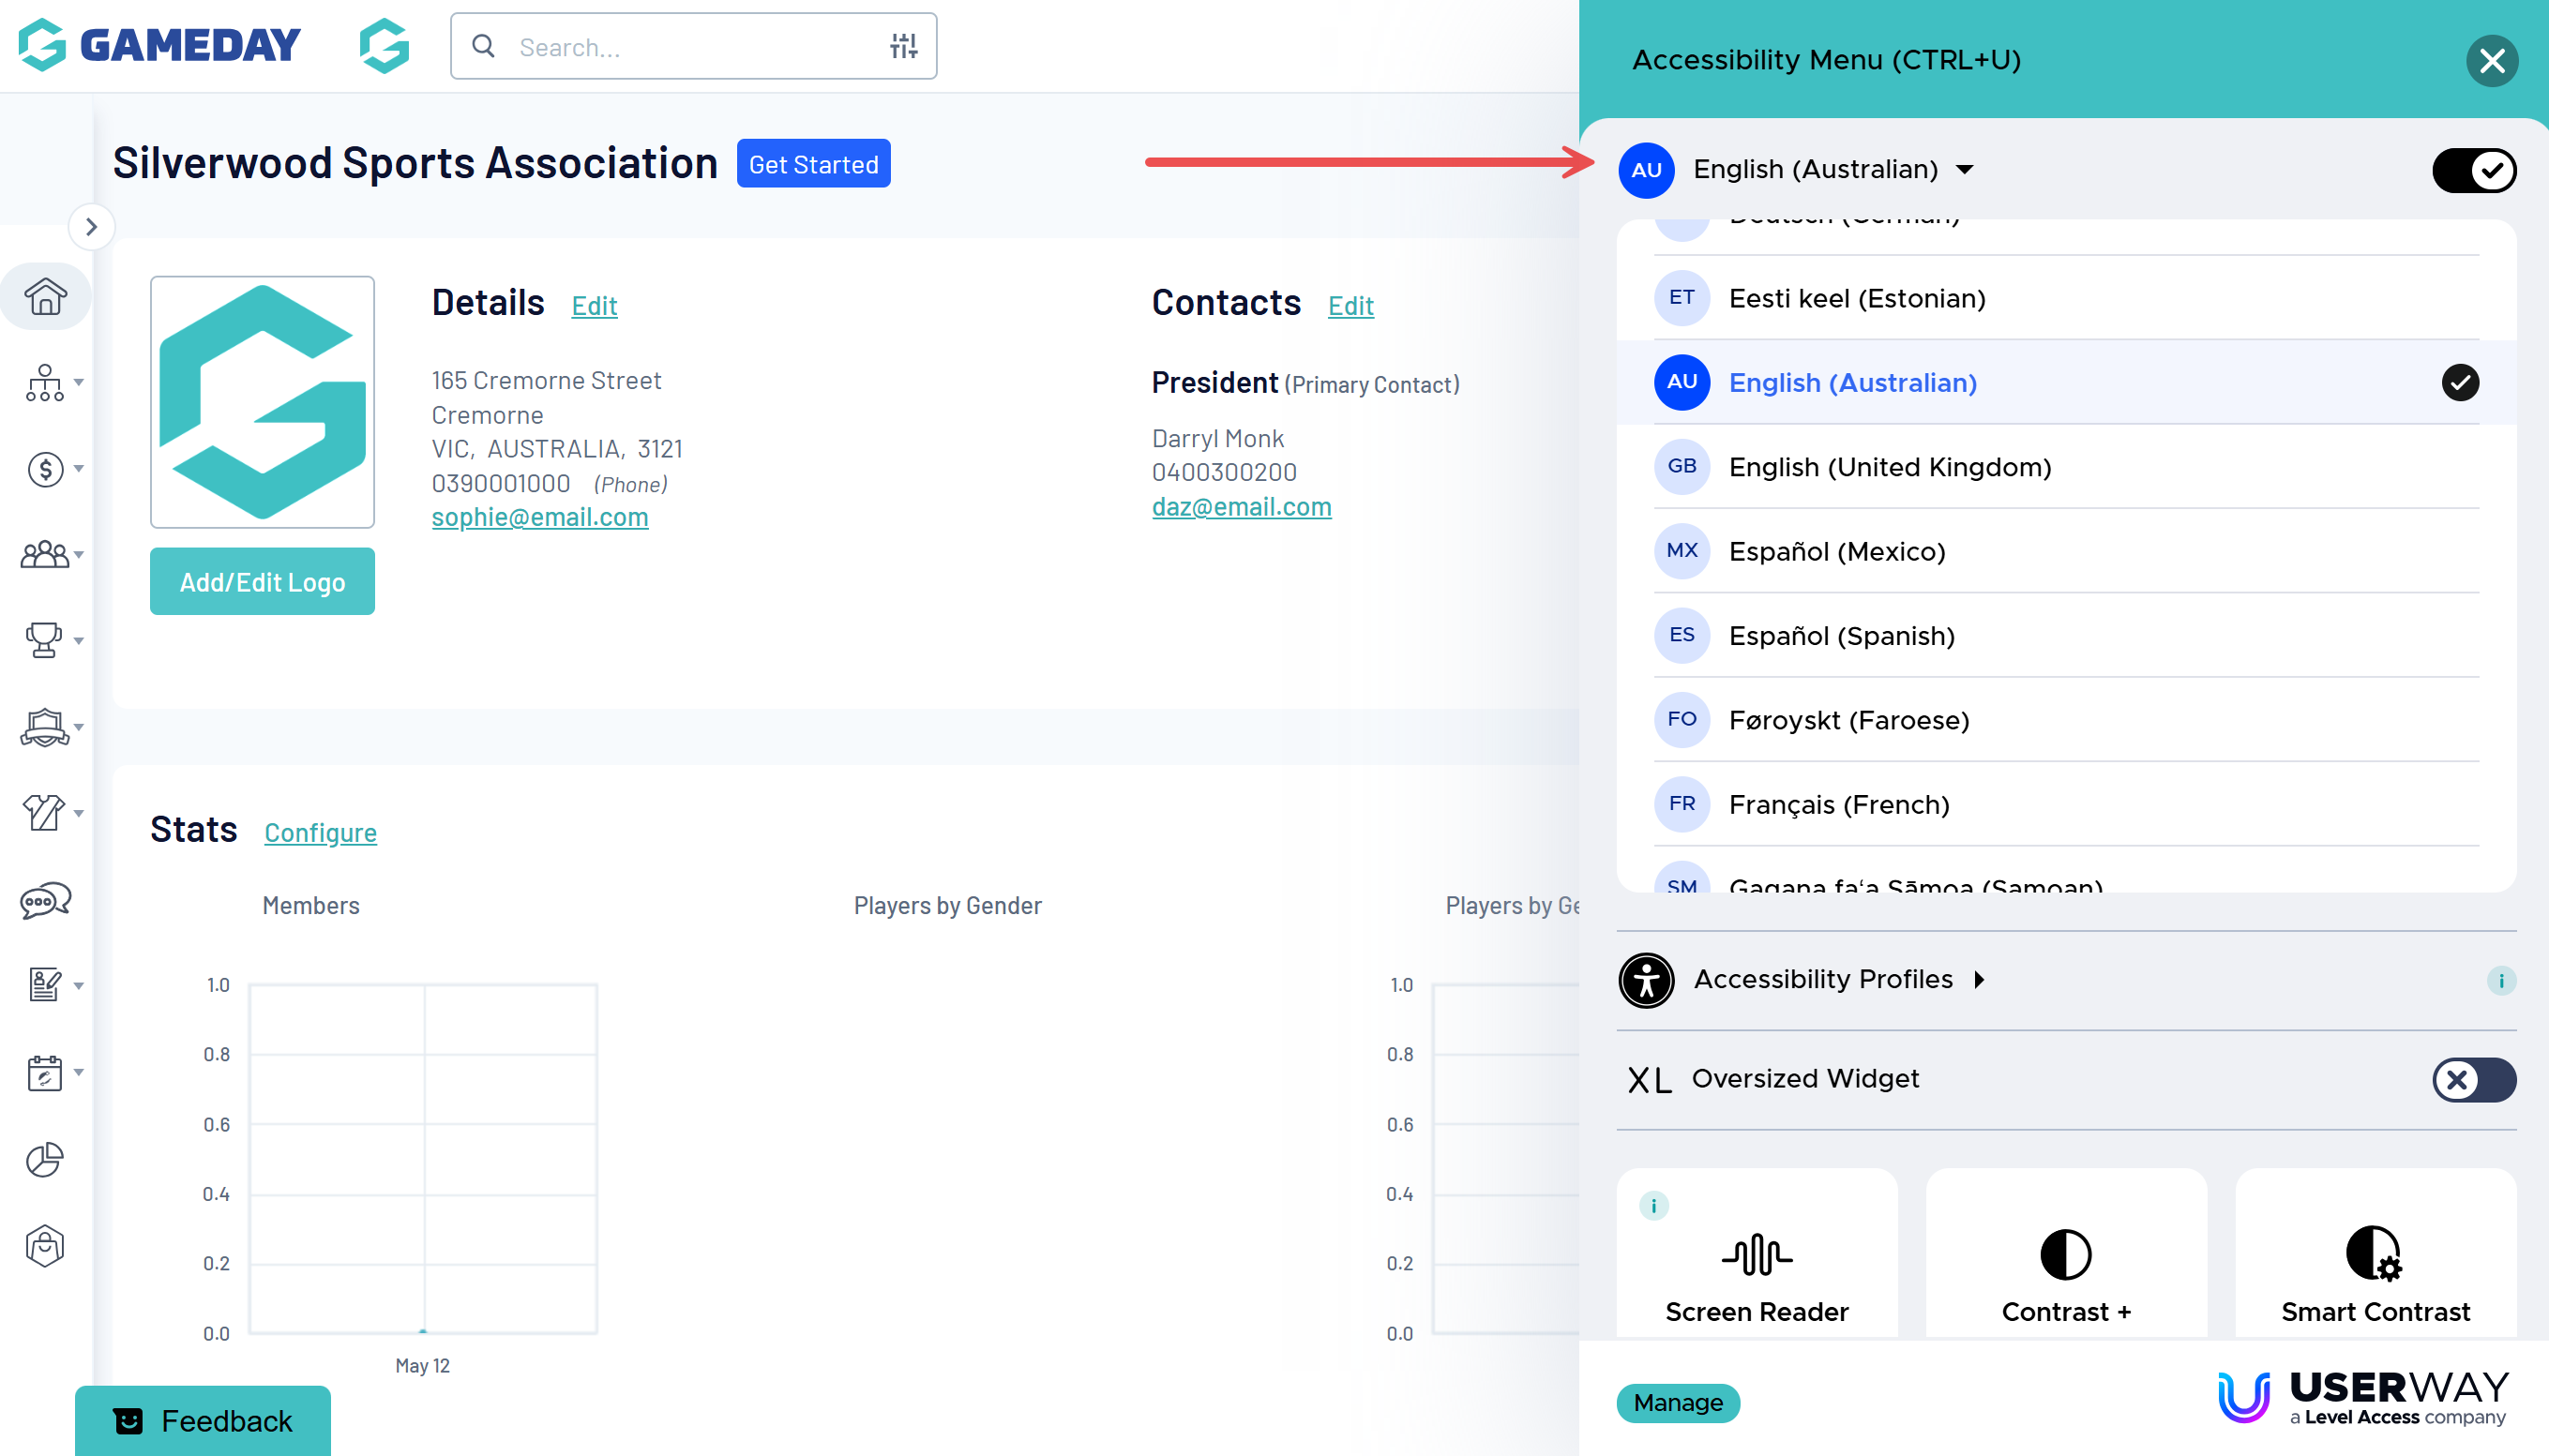2549x1456 pixels.
Task: Choose English (United Kingdom) from language list
Action: point(1889,467)
